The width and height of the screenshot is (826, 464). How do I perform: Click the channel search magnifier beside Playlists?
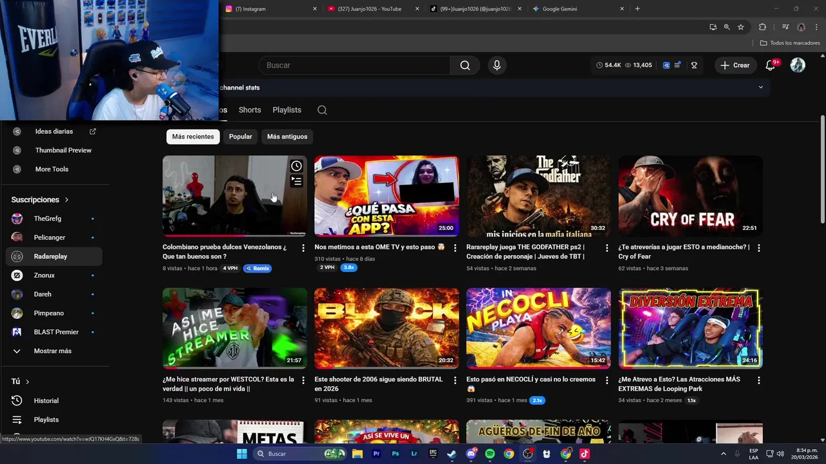coord(322,110)
